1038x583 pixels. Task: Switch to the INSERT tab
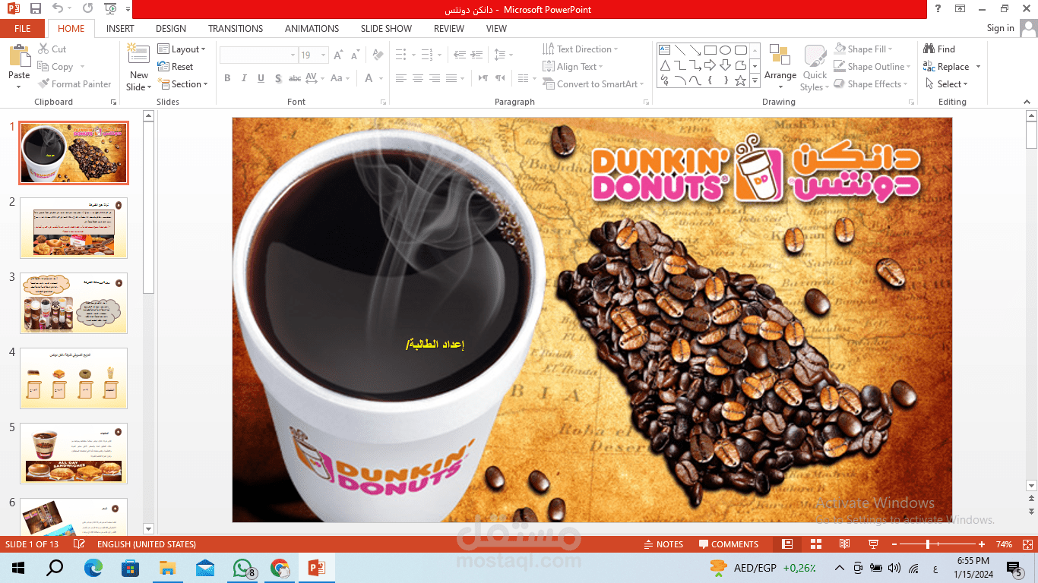coord(120,28)
